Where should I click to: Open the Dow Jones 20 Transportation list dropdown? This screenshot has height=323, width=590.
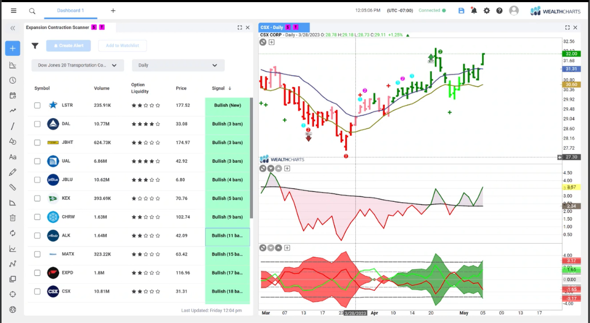(x=78, y=65)
